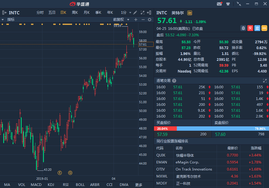The image size is (269, 188).
Task: Open the 1分 minute interval dropdown
Action: tap(126, 13)
